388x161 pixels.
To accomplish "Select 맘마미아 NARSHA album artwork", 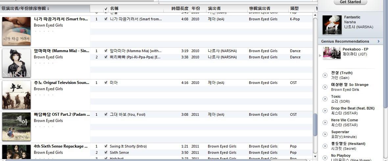I will 16,63.
